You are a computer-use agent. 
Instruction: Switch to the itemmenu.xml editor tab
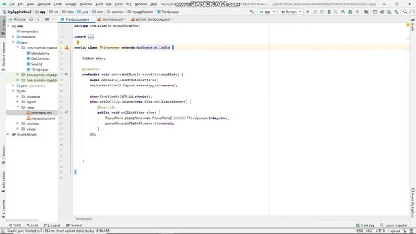[112, 19]
